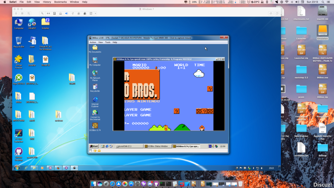The image size is (334, 188).
Task: Click the floppy disk icon in 86Box status bar
Action: (91, 151)
